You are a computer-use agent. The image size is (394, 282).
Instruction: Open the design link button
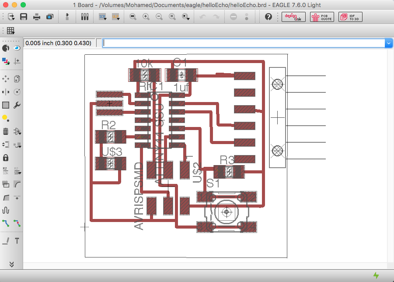293,17
